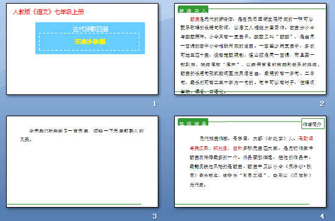The width and height of the screenshot is (335, 221).
Task: Click the paragraph text on slide 3
Action: coord(82,135)
